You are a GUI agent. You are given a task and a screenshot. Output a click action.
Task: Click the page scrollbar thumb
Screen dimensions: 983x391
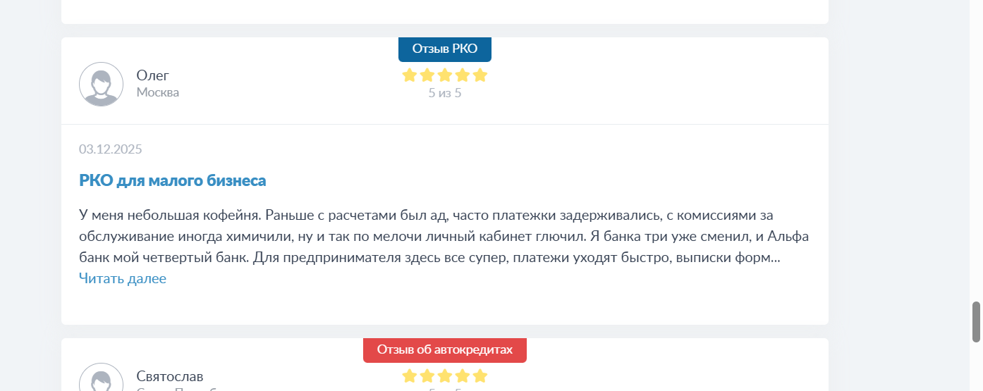(x=977, y=322)
